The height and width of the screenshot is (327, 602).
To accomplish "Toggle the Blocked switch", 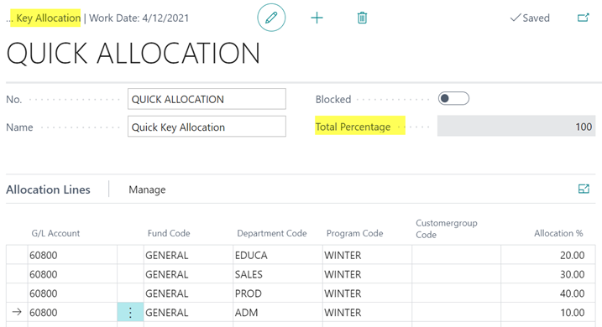I will [453, 99].
